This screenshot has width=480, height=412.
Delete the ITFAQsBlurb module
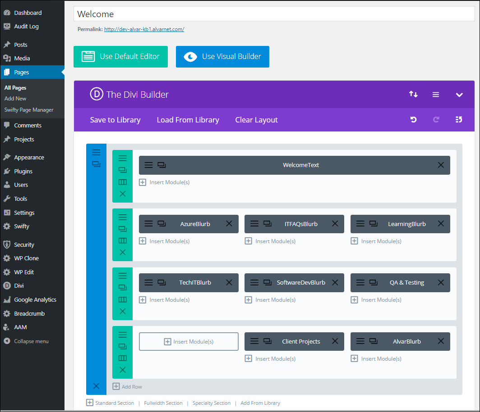(x=335, y=224)
